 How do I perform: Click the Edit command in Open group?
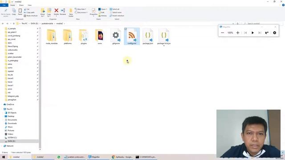coord(102,12)
